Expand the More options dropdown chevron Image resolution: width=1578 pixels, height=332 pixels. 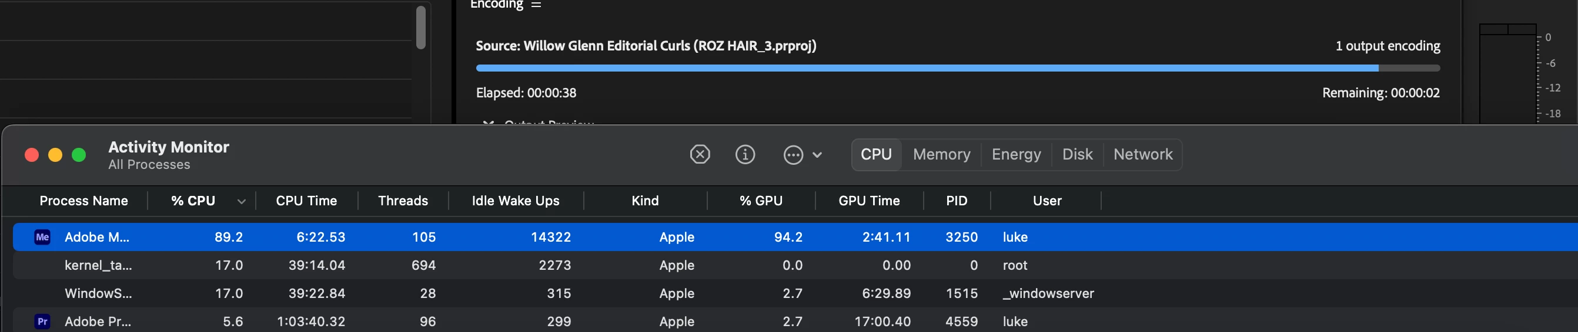pyautogui.click(x=817, y=155)
